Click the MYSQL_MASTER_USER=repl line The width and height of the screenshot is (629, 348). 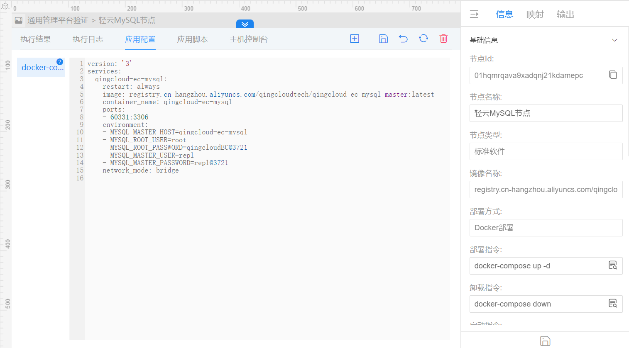click(x=148, y=155)
